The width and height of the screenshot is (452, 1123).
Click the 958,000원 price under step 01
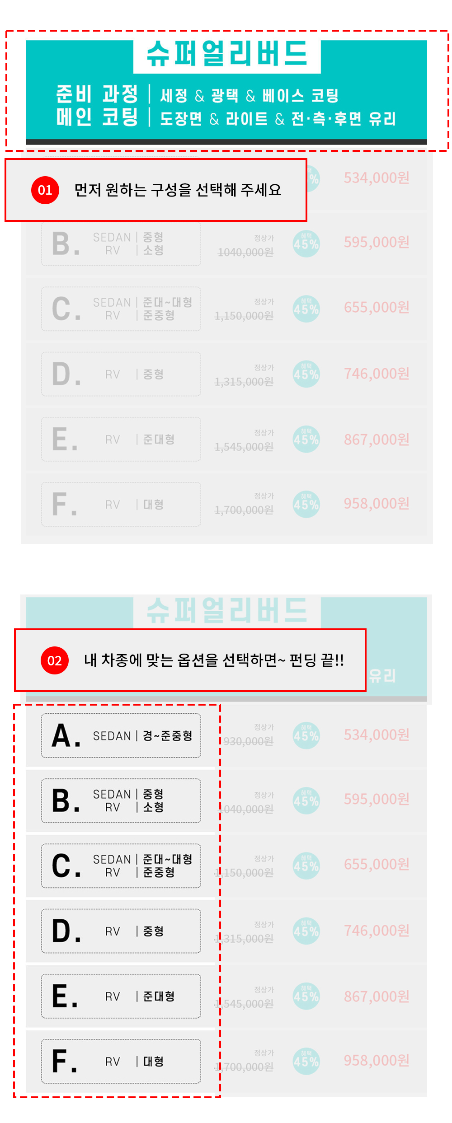pyautogui.click(x=377, y=503)
